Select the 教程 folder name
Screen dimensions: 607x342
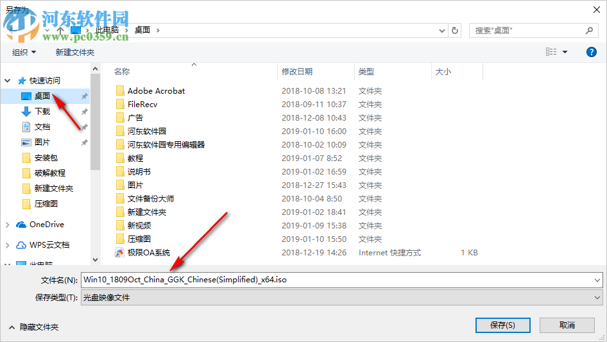pos(135,158)
